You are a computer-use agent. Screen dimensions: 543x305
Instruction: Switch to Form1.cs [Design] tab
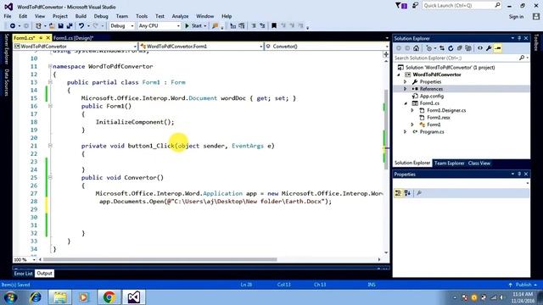pos(74,37)
